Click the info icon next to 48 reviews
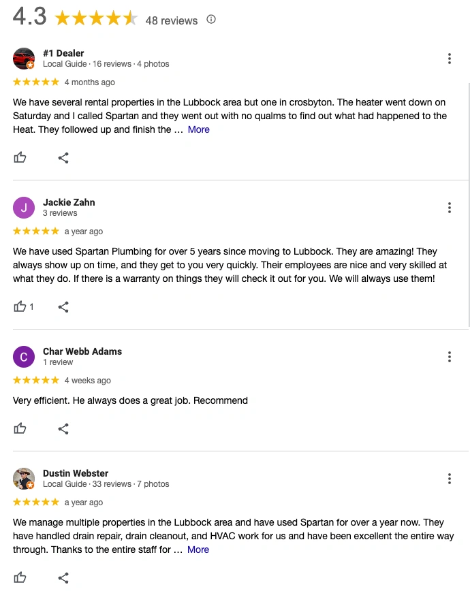The height and width of the screenshot is (591, 470). pos(211,20)
